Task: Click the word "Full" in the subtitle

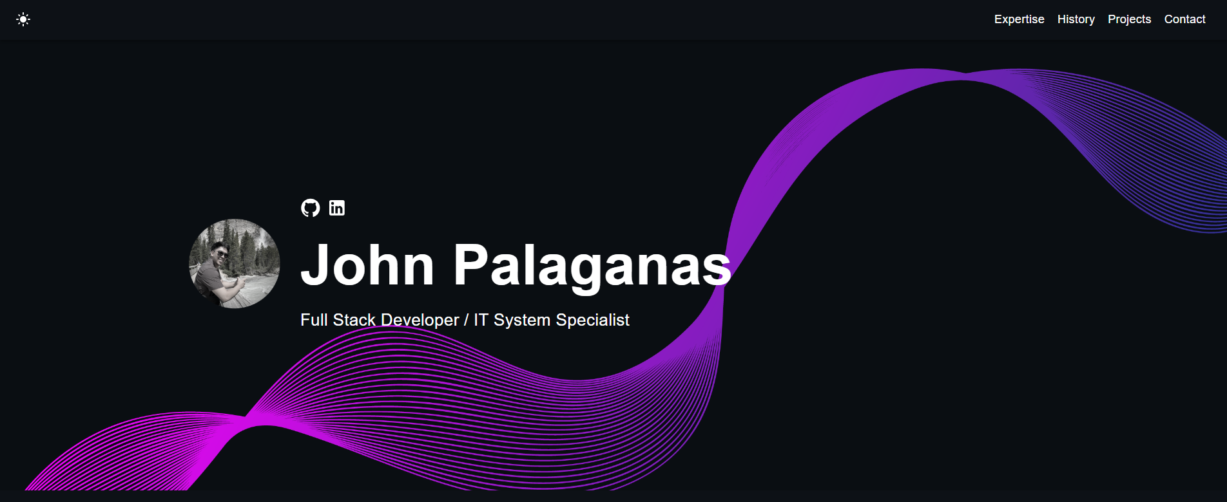Action: tap(314, 320)
